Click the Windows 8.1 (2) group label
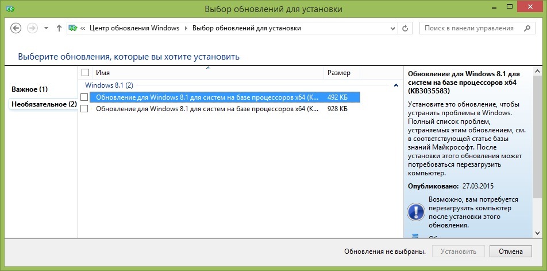This screenshot has height=271, width=547. click(109, 85)
